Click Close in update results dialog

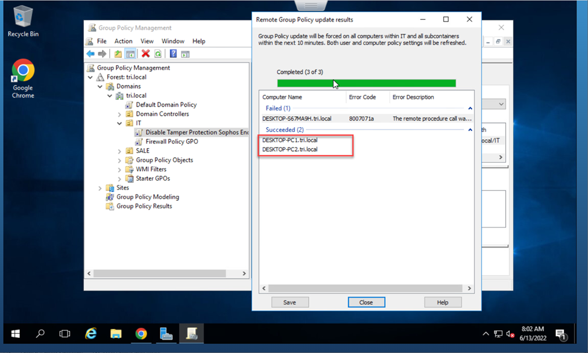(367, 302)
